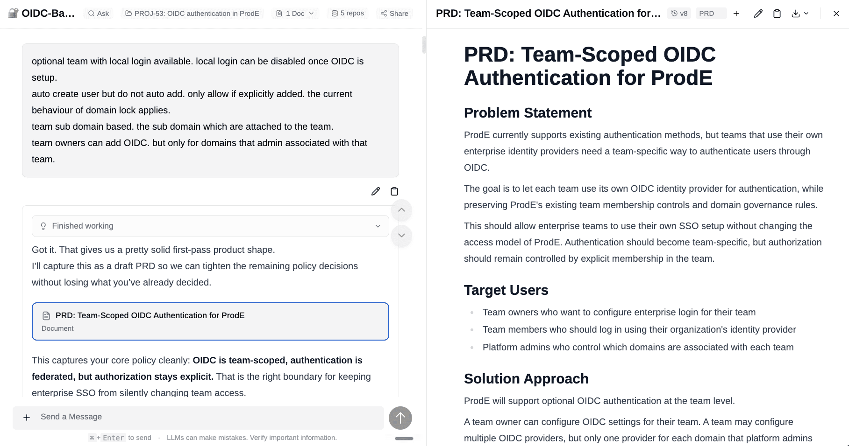Send message with the arrow button

400,418
